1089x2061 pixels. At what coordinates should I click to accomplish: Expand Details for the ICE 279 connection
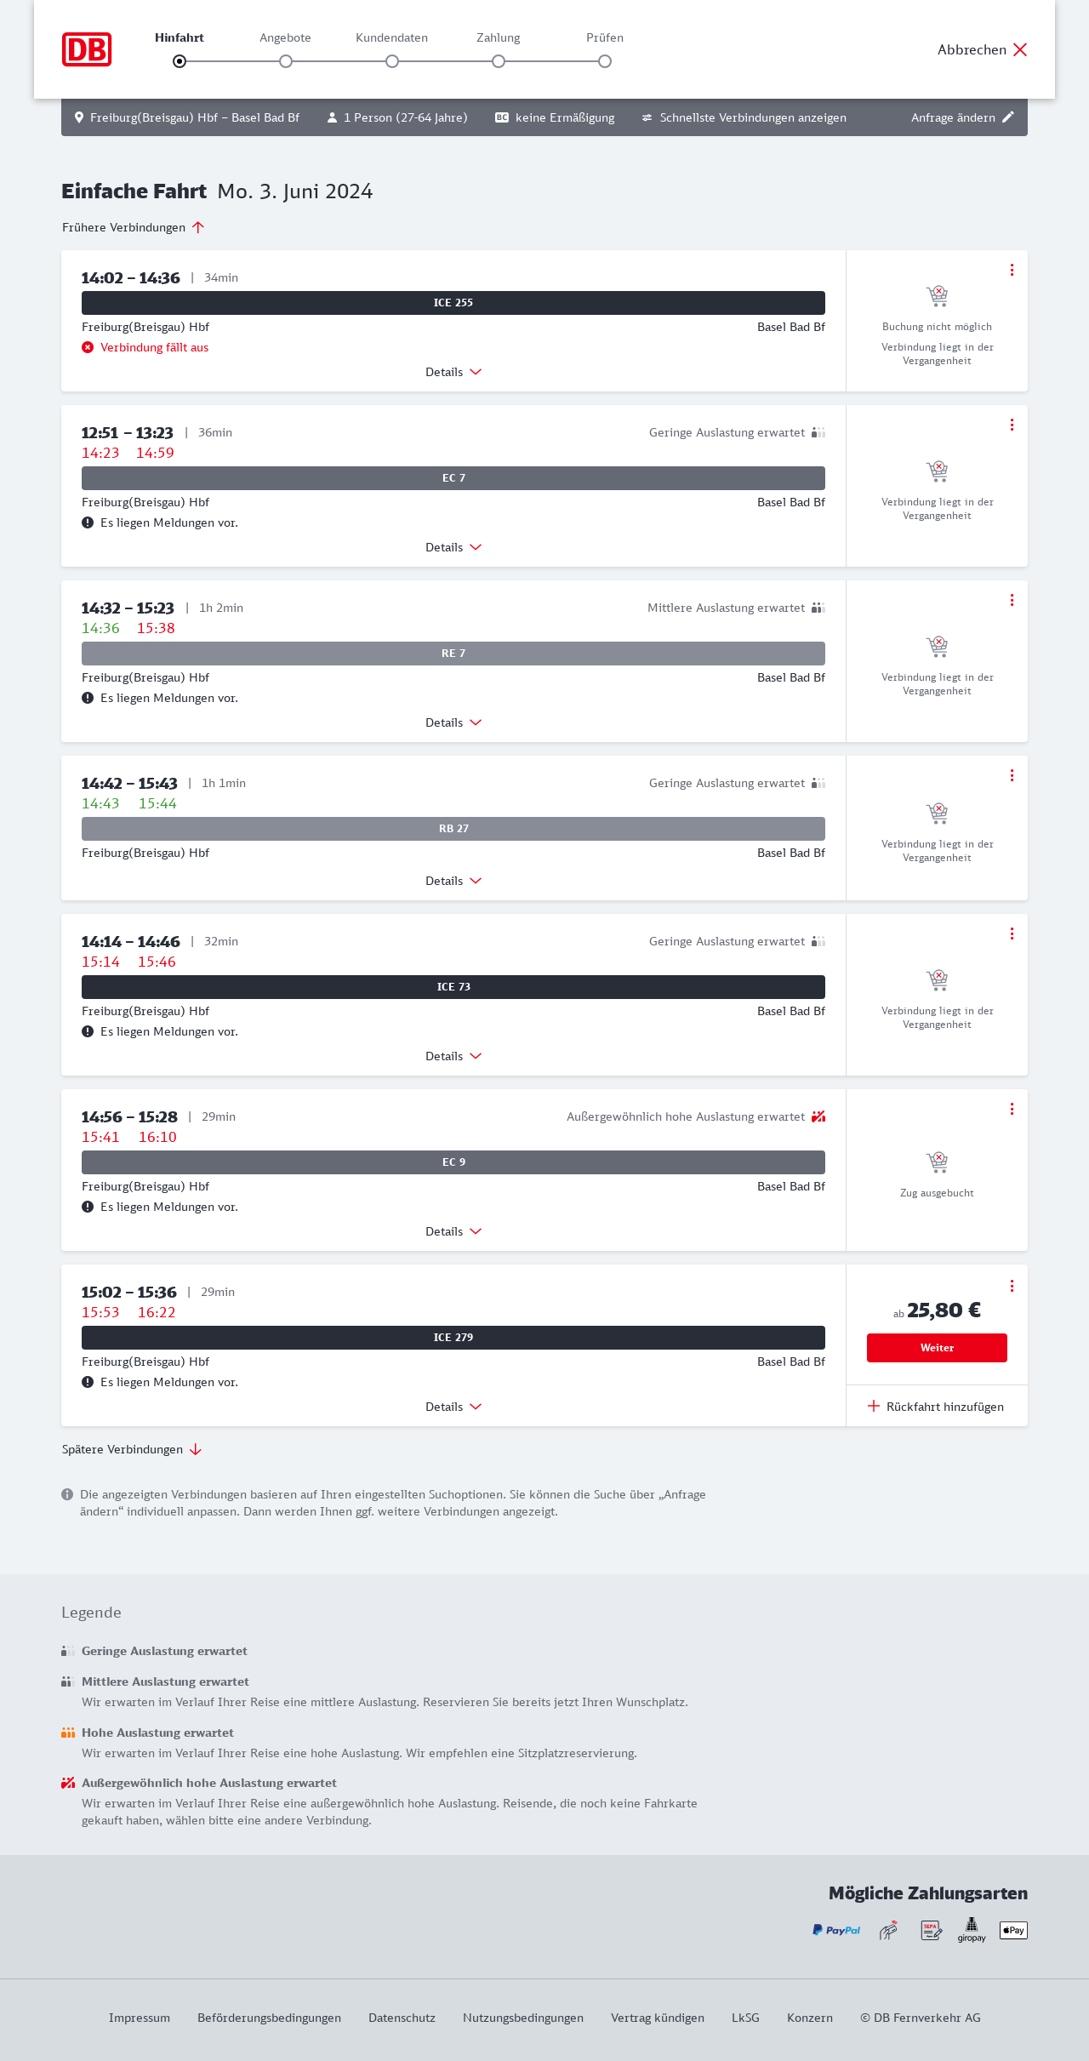[x=453, y=1407]
